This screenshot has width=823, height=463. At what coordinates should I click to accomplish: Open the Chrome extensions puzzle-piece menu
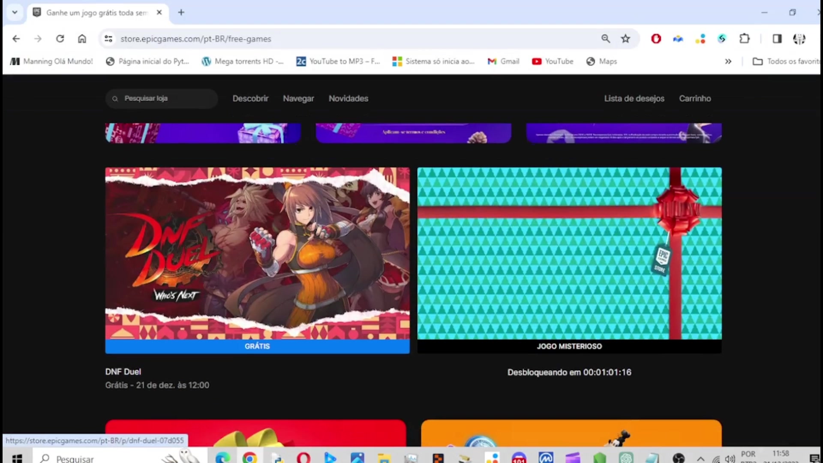(745, 39)
